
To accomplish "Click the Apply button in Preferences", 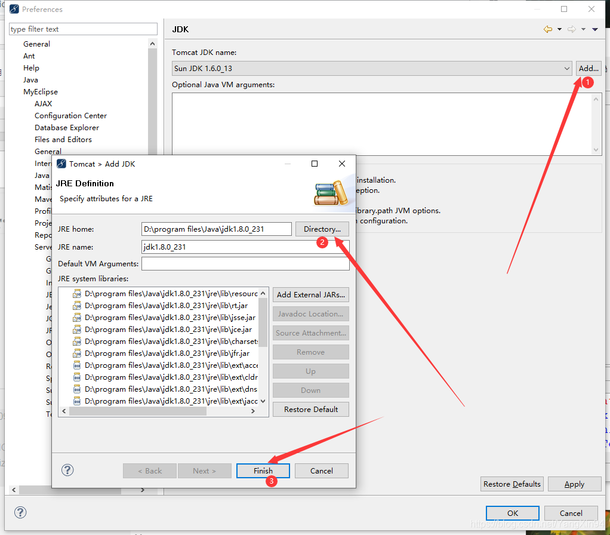I will [x=574, y=484].
